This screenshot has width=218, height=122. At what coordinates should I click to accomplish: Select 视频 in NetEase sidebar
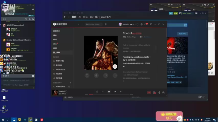55,40
